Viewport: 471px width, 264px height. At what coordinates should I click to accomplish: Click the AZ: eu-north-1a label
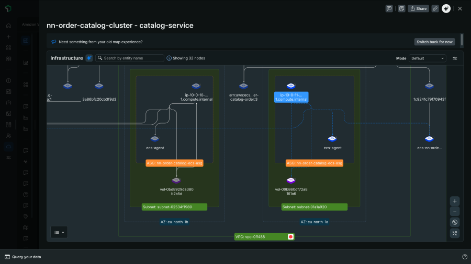(314, 222)
